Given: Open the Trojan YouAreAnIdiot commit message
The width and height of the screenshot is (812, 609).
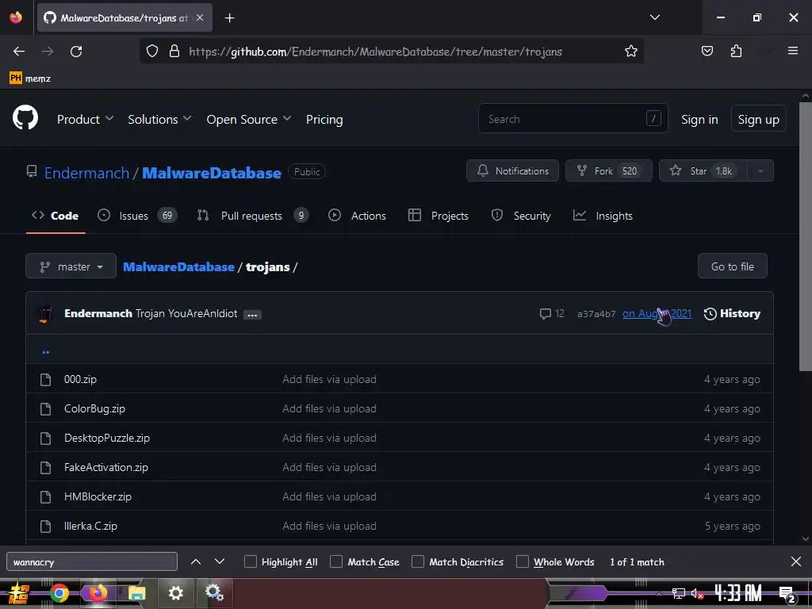Looking at the screenshot, I should tap(186, 313).
